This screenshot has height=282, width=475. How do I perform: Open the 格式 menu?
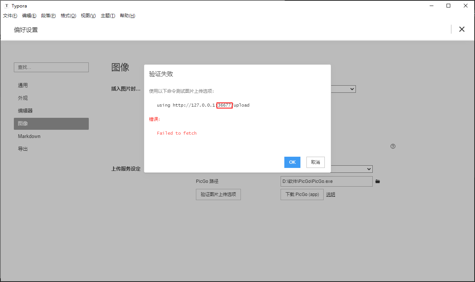tap(68, 16)
